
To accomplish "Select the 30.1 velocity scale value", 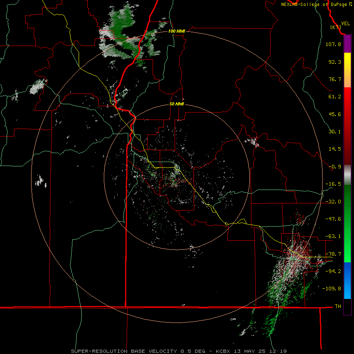I will coord(335,132).
